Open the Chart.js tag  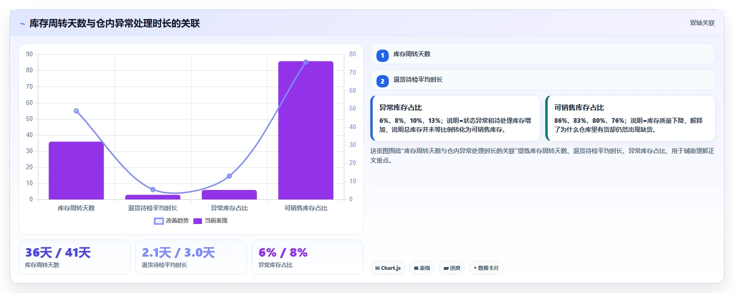point(388,268)
